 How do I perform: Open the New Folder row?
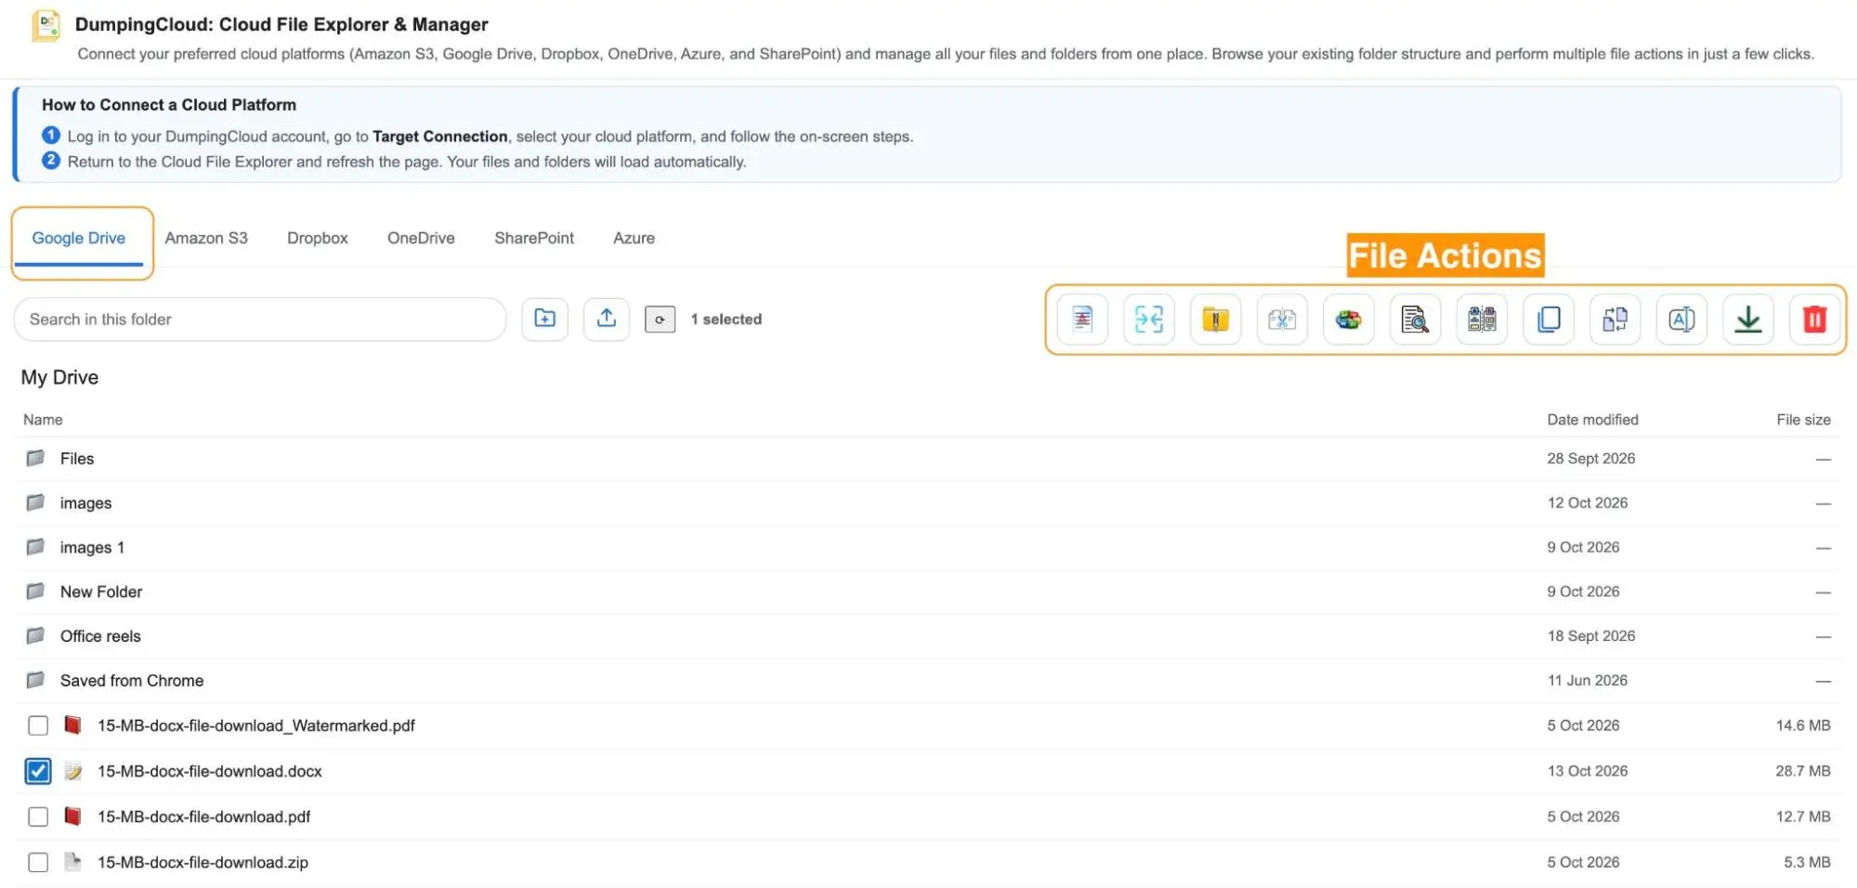[927, 592]
